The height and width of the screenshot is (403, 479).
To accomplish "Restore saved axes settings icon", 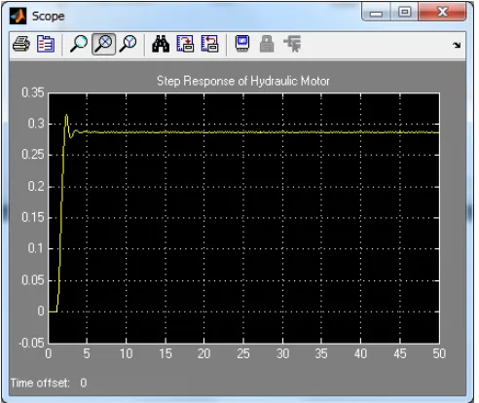I will click(209, 44).
